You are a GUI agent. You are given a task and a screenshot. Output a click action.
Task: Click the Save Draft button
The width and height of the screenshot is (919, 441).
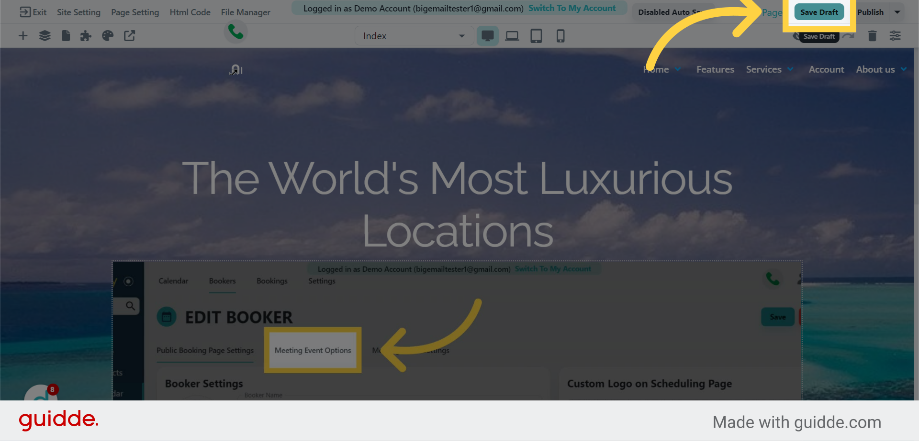tap(819, 12)
